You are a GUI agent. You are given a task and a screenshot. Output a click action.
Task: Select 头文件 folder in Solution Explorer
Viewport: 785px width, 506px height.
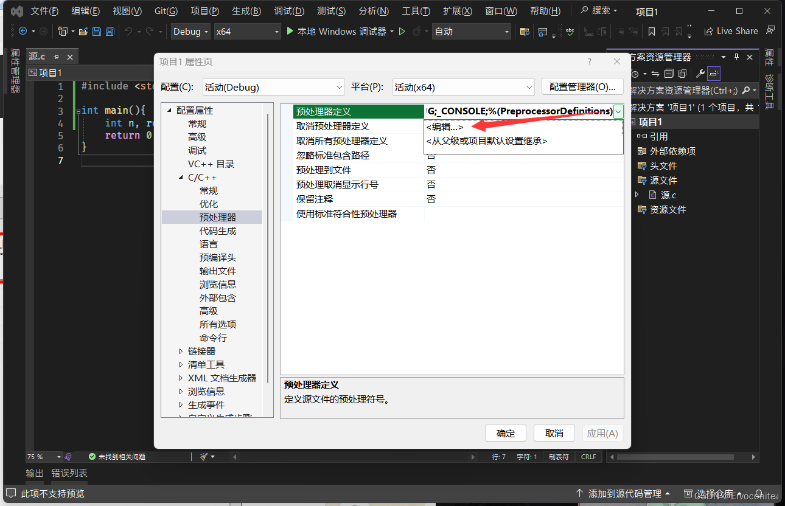tap(663, 166)
